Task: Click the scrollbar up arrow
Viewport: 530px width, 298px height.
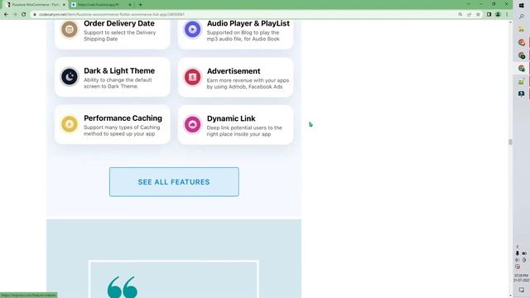Action: pos(510,22)
